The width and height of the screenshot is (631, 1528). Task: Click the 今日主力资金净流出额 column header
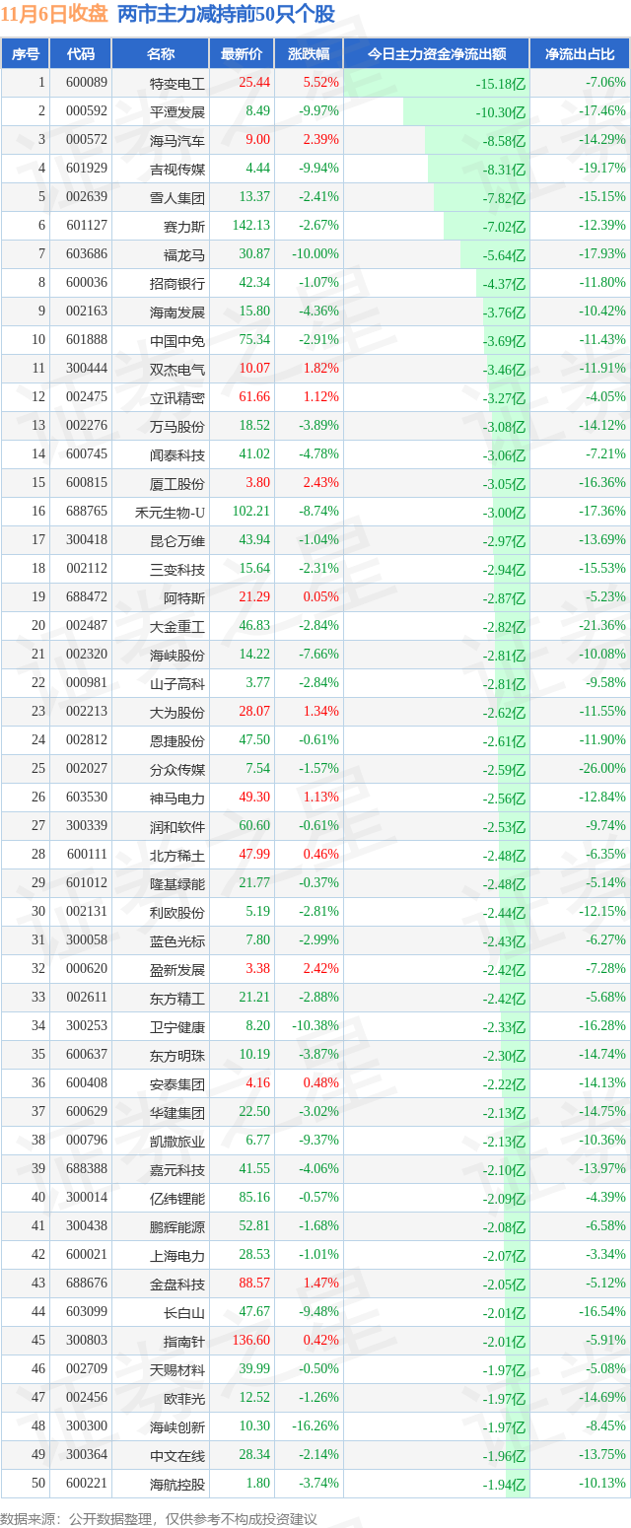click(437, 54)
